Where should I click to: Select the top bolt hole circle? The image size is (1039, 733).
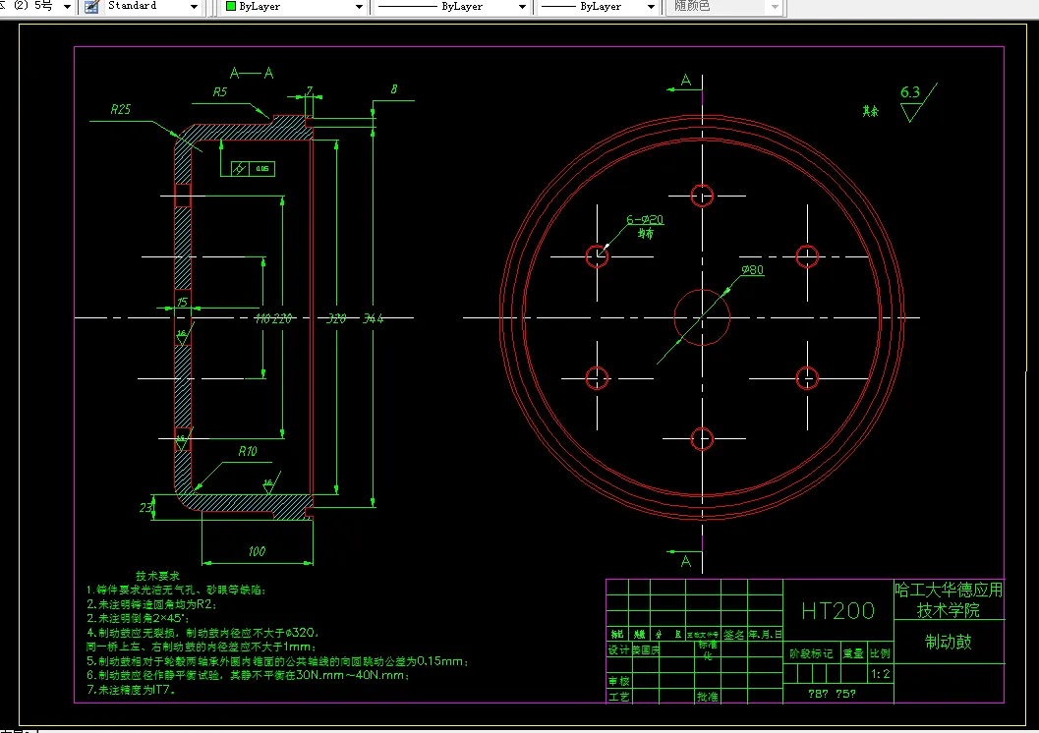pyautogui.click(x=702, y=196)
